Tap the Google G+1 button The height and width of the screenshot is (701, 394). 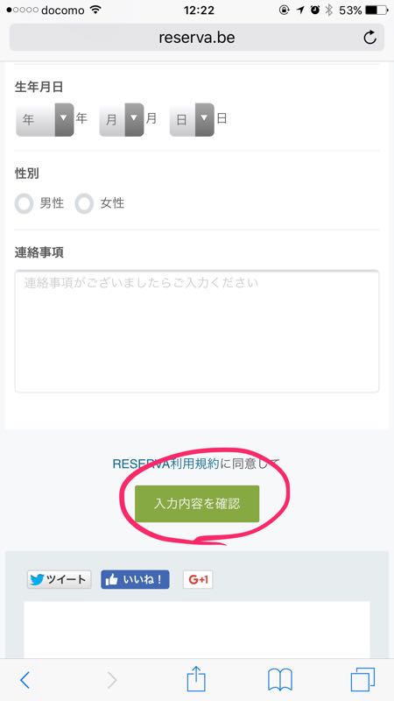[198, 579]
